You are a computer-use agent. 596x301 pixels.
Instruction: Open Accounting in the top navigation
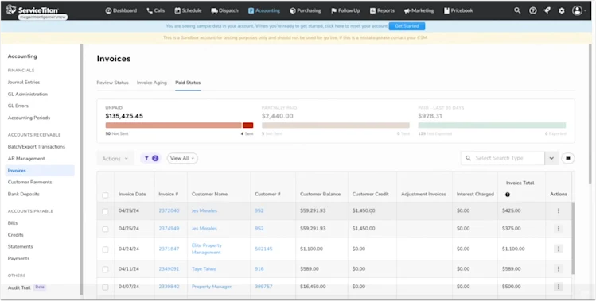264,10
